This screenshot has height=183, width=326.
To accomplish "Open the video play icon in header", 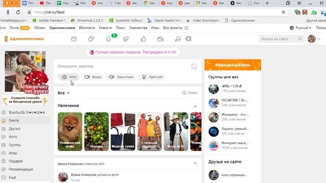I will point(188,39).
